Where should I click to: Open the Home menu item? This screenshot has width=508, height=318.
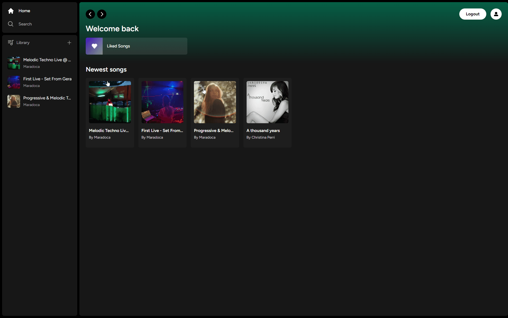click(x=24, y=11)
